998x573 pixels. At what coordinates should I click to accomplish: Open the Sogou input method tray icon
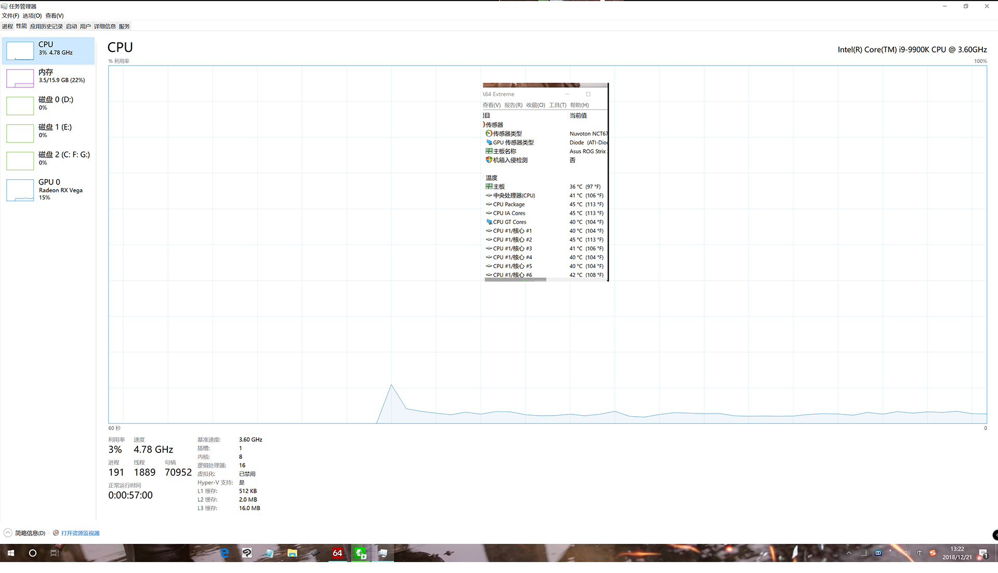click(x=933, y=553)
